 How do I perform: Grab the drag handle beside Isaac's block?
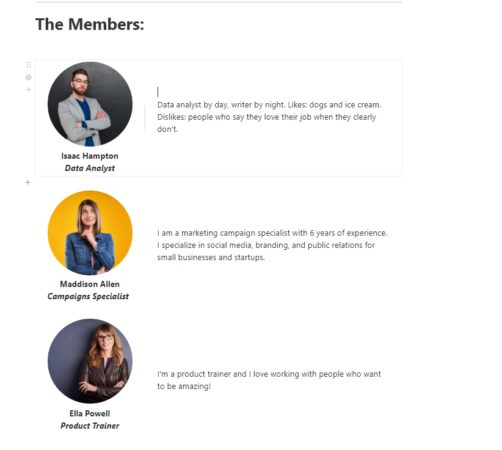point(29,65)
